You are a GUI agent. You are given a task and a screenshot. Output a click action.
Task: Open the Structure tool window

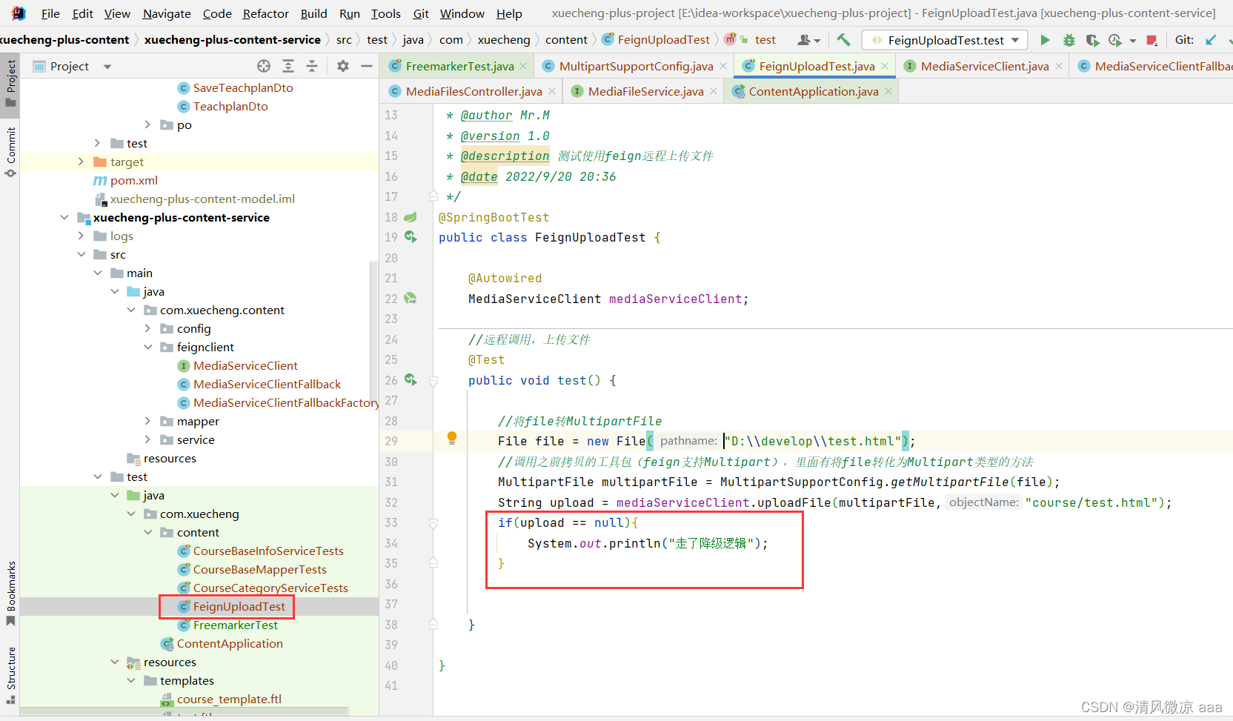coord(10,675)
